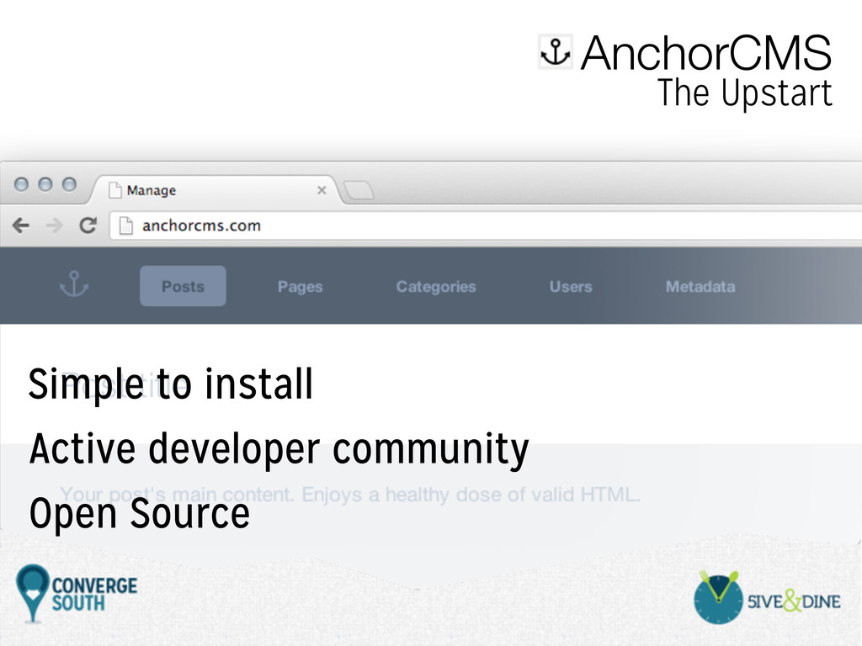
Task: Click the browser forward arrow
Action: 54,225
